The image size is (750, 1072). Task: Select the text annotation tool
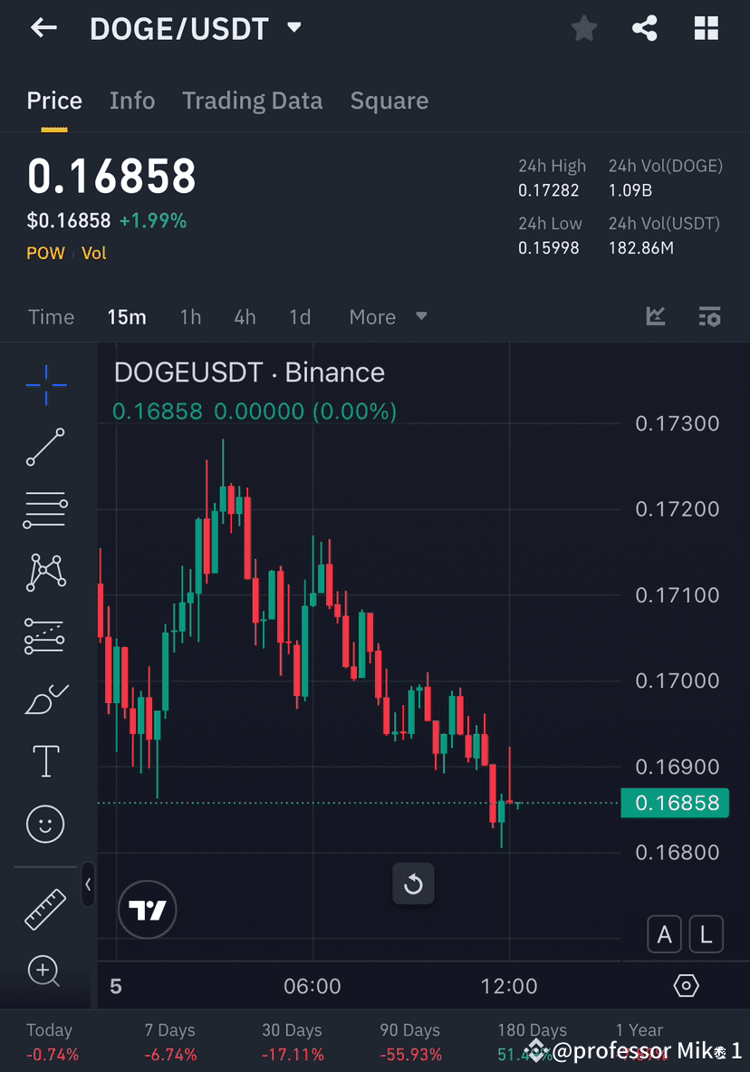tap(45, 761)
